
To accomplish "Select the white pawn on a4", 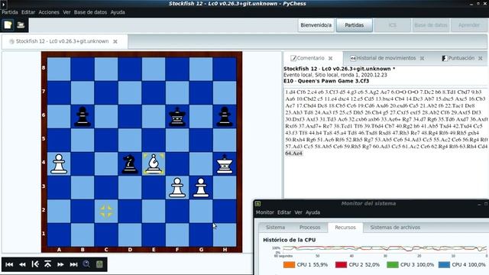I will [x=59, y=163].
